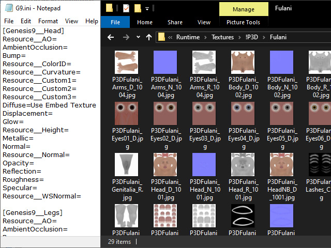The image size is (331, 248).
Task: Click the Properties checkmark icon in Explorer toolbar
Action: [126, 8]
